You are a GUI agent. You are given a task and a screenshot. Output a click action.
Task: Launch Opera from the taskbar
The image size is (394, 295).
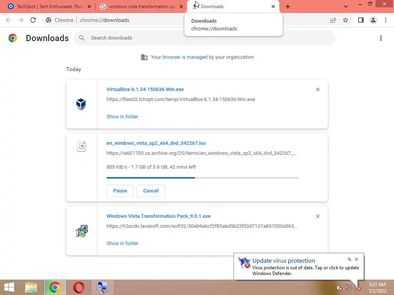[78, 287]
